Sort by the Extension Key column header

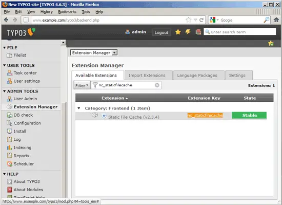tap(204, 98)
